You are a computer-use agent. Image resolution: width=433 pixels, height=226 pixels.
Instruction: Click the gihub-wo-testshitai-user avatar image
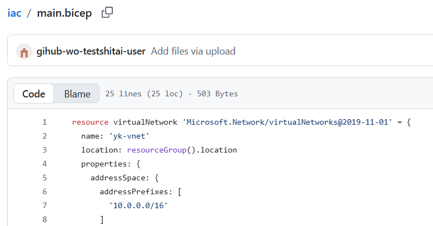(24, 52)
